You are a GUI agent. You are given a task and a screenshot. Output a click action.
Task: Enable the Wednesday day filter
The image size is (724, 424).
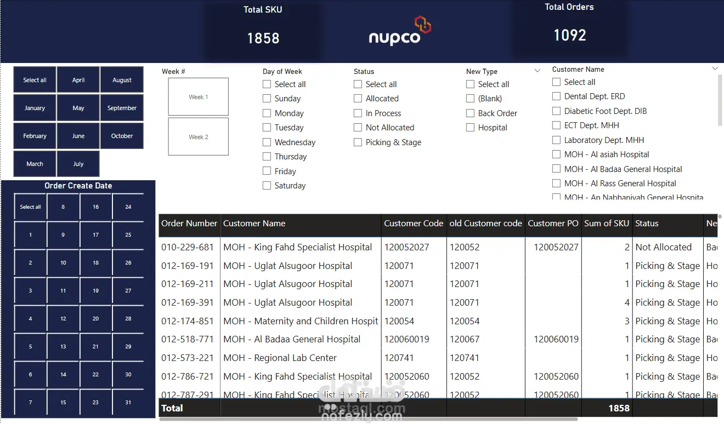pyautogui.click(x=267, y=142)
